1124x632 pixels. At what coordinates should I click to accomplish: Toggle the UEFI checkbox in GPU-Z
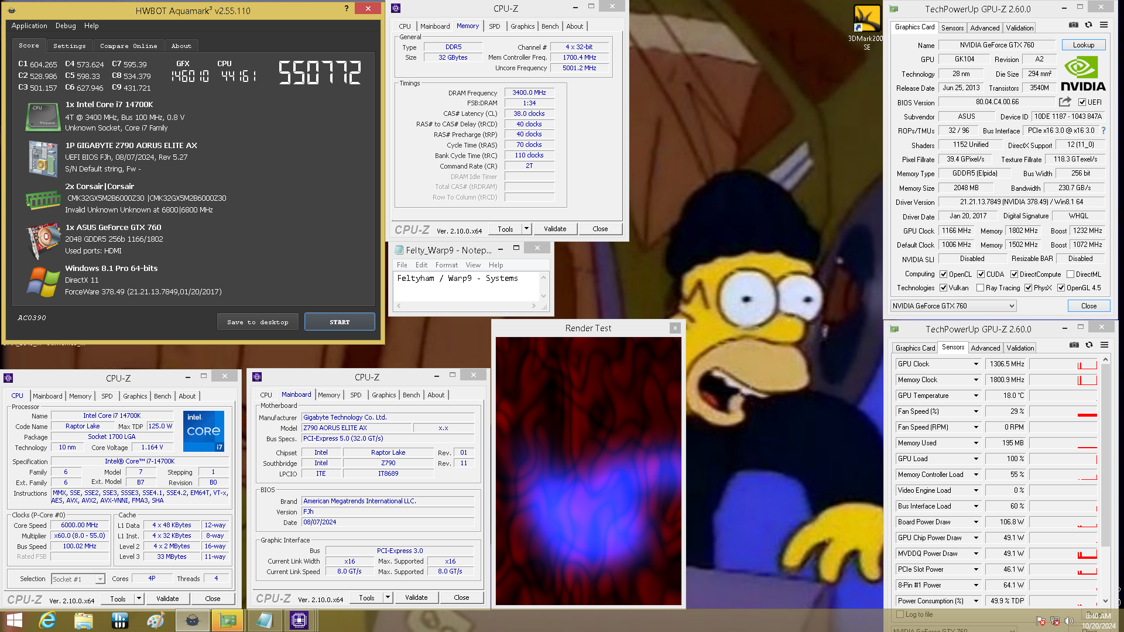(x=1082, y=102)
